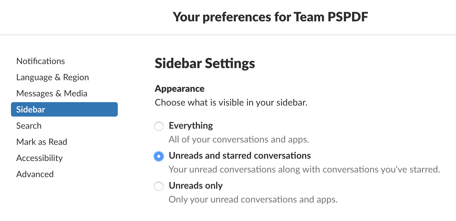Image resolution: width=456 pixels, height=221 pixels.
Task: Open the Accessibility preferences
Action: pos(39,158)
